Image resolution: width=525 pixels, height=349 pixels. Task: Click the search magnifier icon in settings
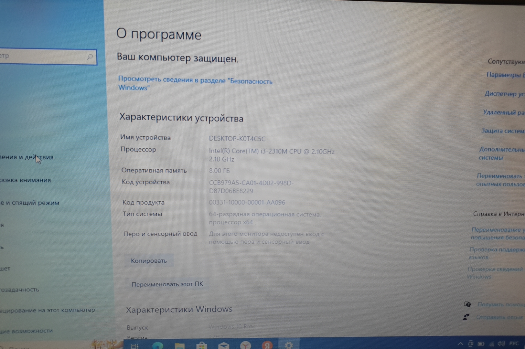(90, 57)
